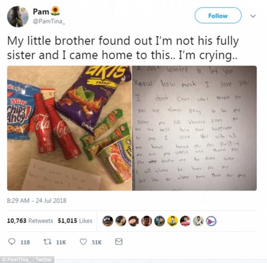
Task: Click the envelope direct message icon
Action: (x=119, y=242)
